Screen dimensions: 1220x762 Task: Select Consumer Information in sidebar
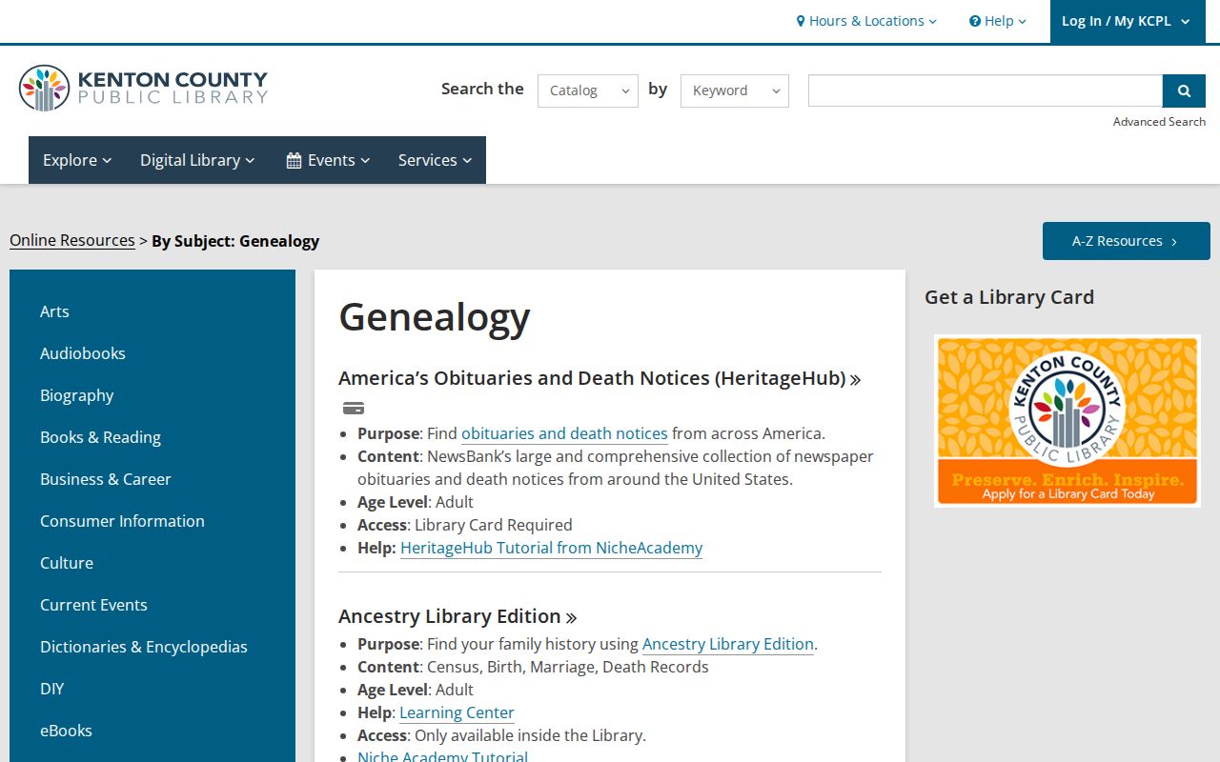click(122, 521)
